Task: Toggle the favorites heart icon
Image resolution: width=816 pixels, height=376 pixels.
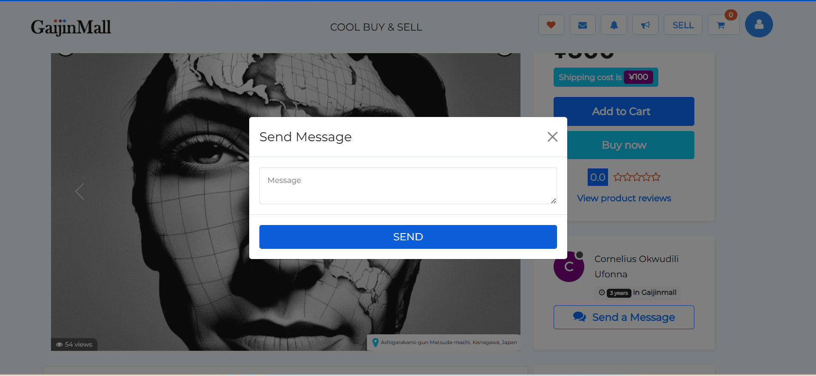Action: click(551, 25)
